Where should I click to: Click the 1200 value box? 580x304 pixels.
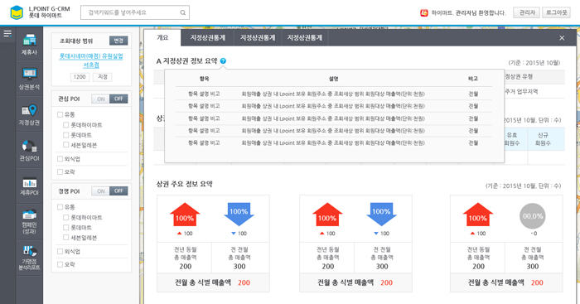pos(80,77)
